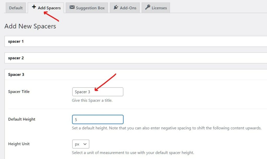Click the dropdown arrow next to px
267x159 pixels.
[85, 144]
